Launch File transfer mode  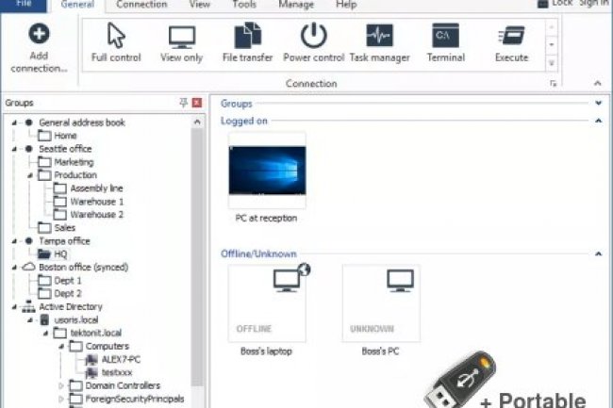[247, 42]
